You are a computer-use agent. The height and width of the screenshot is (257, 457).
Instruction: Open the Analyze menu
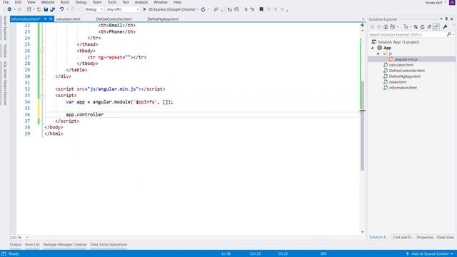coord(141,2)
